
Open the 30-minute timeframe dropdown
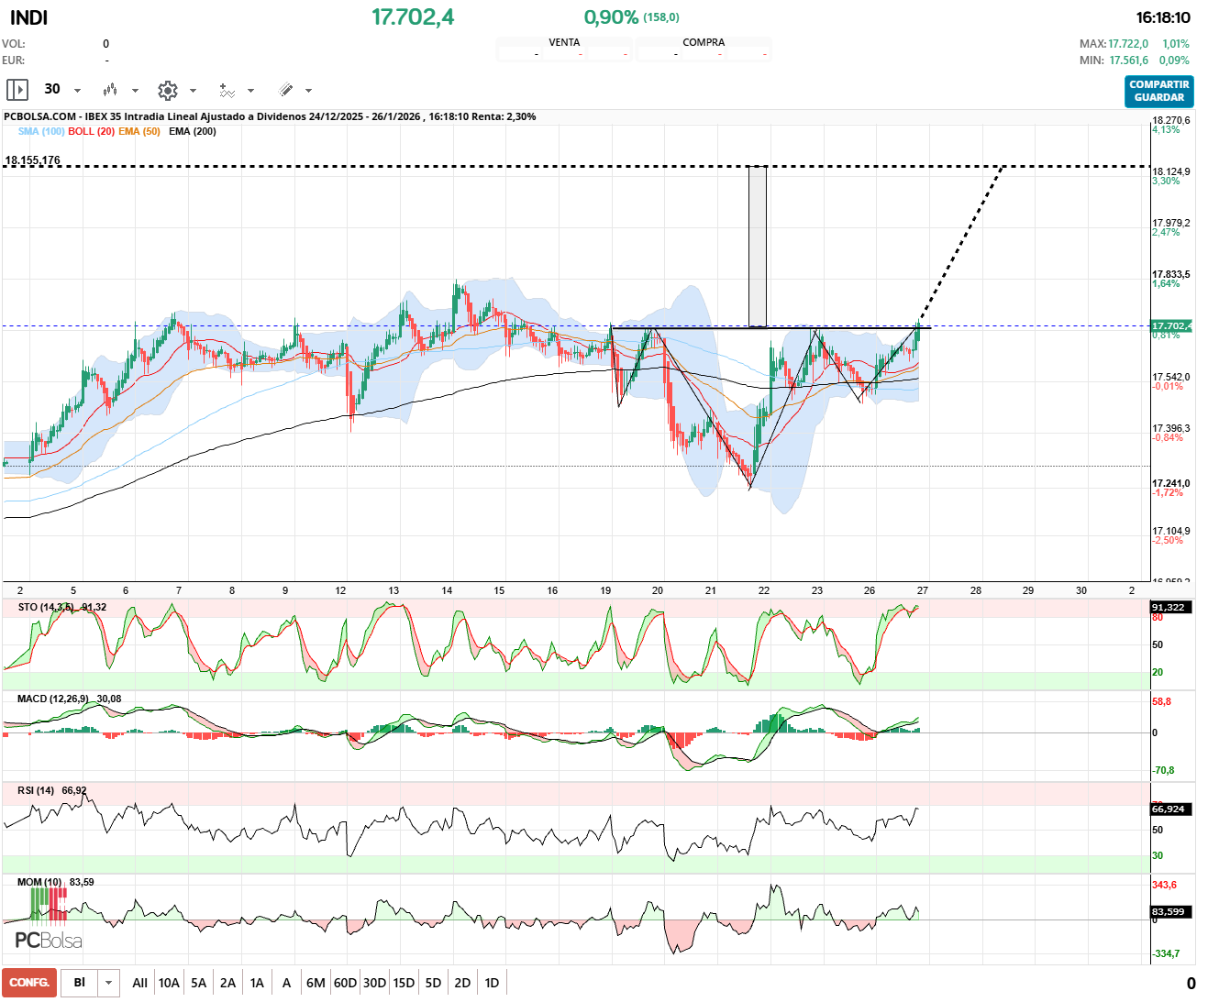(79, 90)
